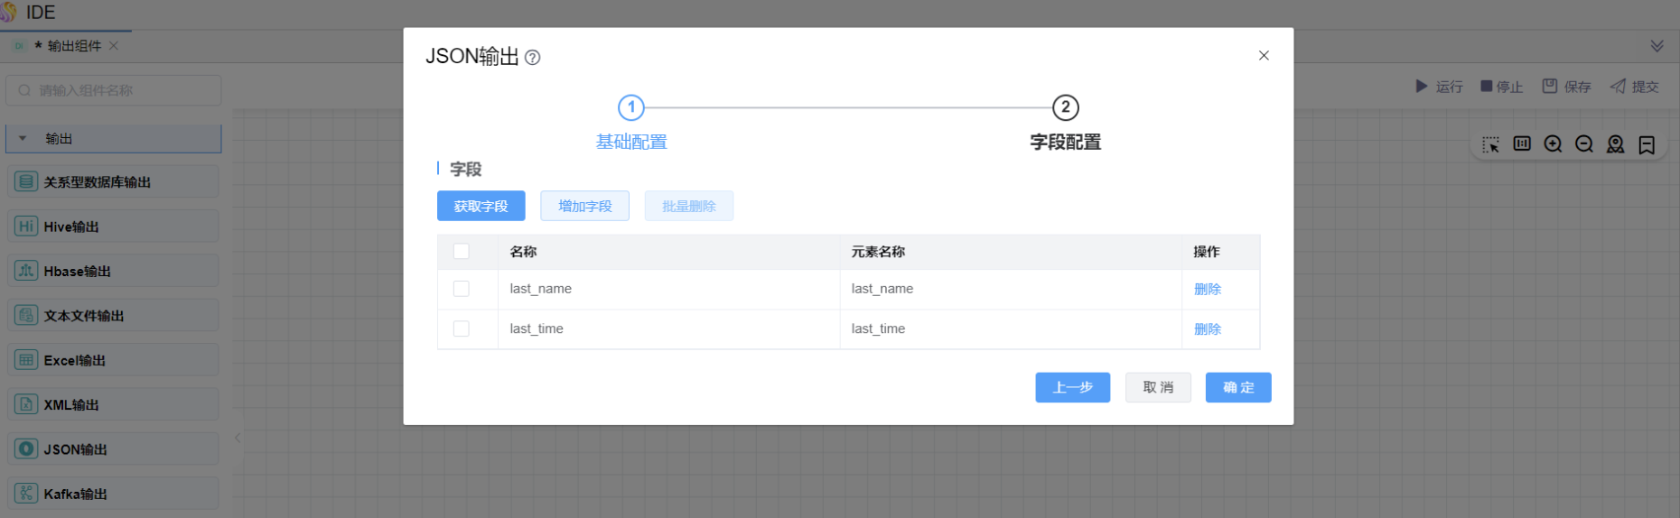Click the Hive输出 component icon
The height and width of the screenshot is (518, 1680).
[x=26, y=227]
